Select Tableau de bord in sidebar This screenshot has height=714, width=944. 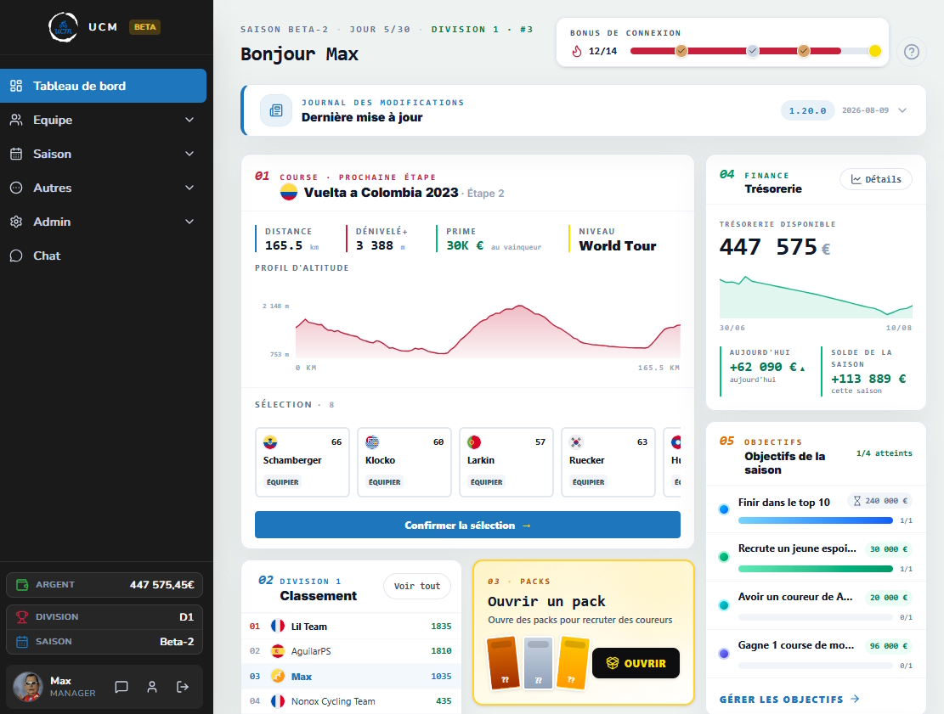[x=103, y=86]
